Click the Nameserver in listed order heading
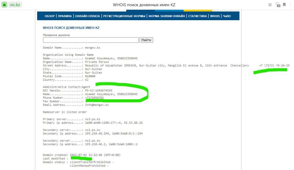Image resolution: width=294 pixels, height=170 pixels. tap(65, 112)
